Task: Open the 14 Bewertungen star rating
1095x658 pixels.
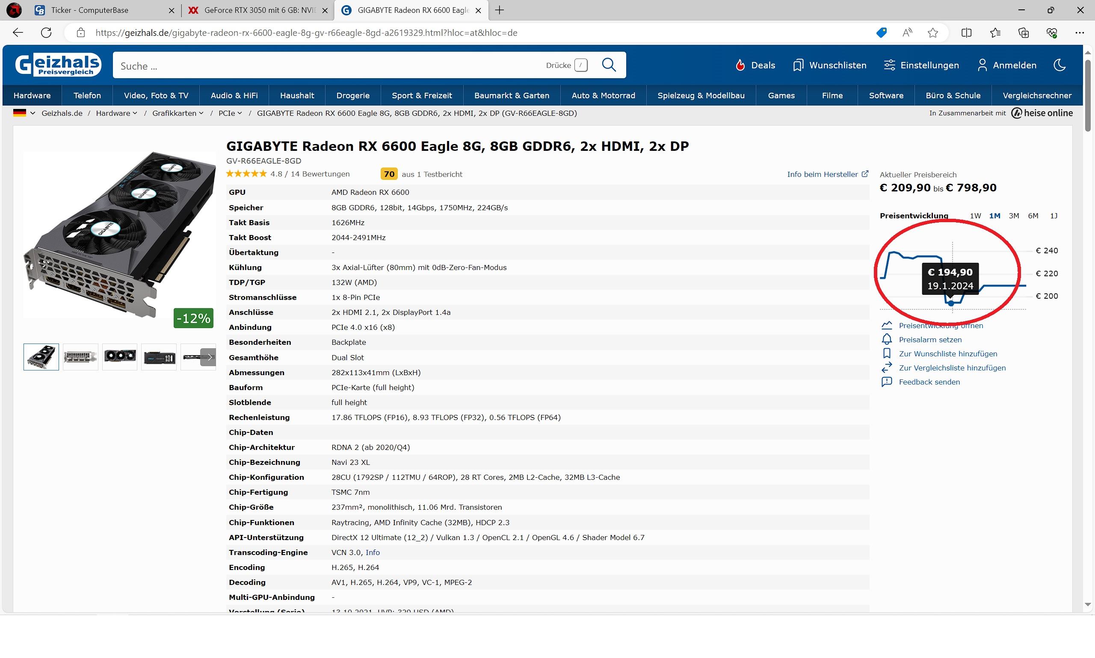Action: click(287, 174)
